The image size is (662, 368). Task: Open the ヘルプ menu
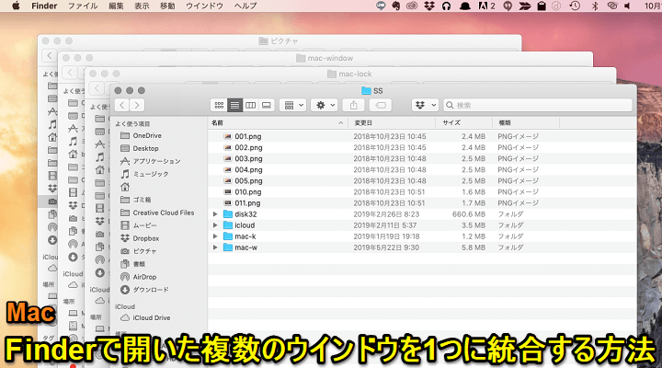point(245,6)
